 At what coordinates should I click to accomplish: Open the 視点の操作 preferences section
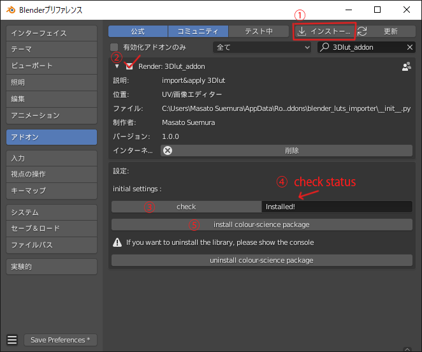click(52, 174)
